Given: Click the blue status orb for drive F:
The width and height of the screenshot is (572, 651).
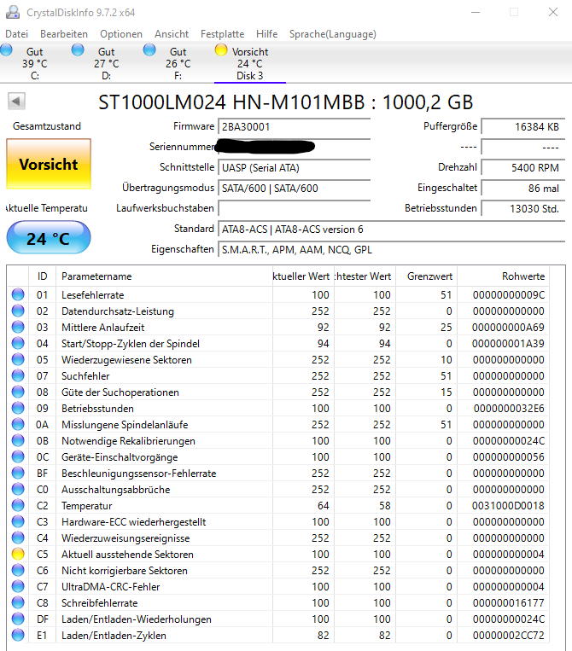Looking at the screenshot, I should tap(149, 50).
